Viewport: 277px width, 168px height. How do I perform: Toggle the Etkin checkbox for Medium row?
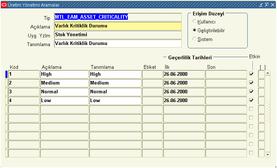pyautogui.click(x=251, y=83)
